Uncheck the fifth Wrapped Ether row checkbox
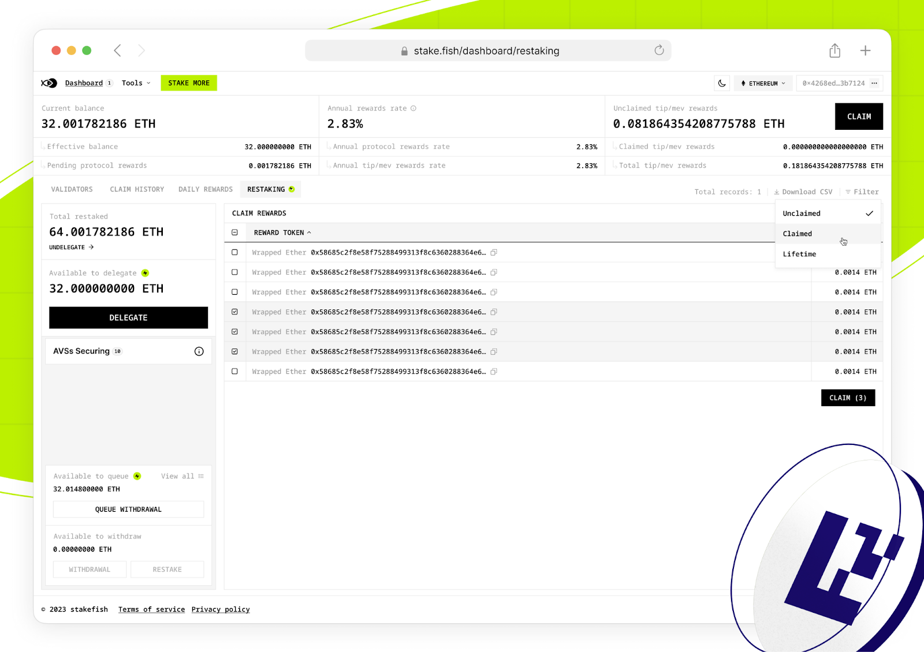924x652 pixels. coord(234,332)
